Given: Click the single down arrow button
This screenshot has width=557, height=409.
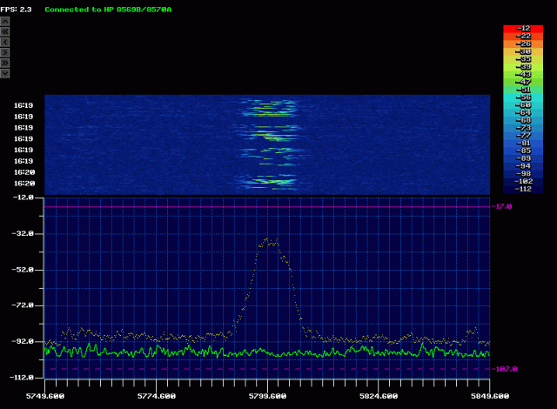Looking at the screenshot, I should 5,73.
